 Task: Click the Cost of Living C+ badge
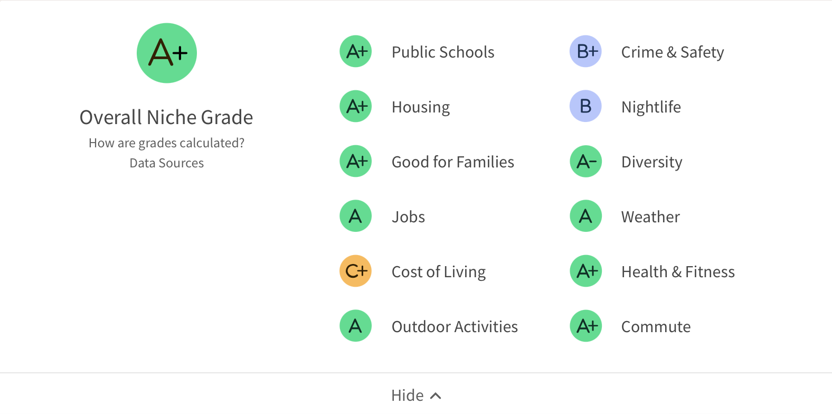point(356,271)
